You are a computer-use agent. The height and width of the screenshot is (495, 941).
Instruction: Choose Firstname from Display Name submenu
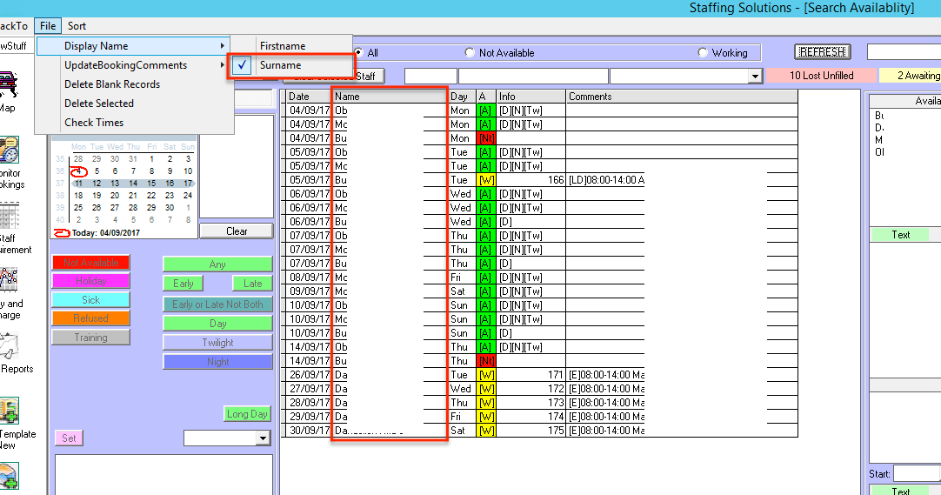coord(283,46)
